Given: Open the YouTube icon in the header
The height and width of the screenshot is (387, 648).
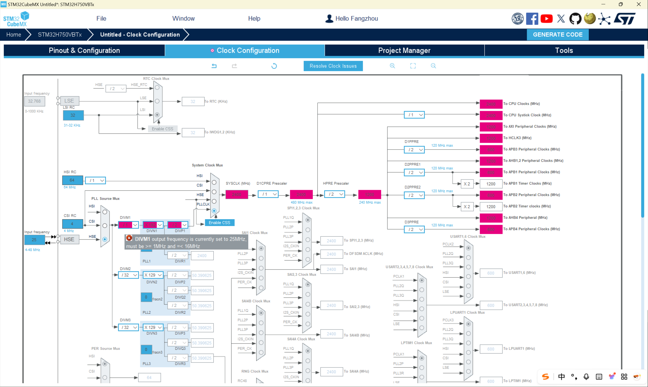Looking at the screenshot, I should (x=546, y=19).
